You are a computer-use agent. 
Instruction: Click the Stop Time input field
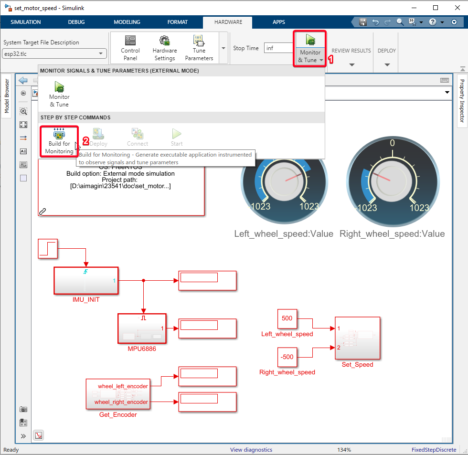point(278,48)
